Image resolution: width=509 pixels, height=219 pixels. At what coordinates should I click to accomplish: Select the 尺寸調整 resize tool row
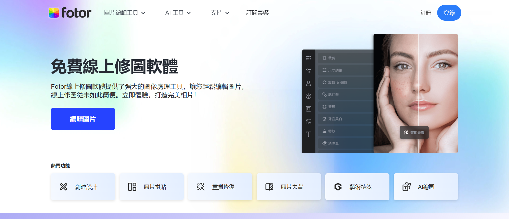[346, 70]
